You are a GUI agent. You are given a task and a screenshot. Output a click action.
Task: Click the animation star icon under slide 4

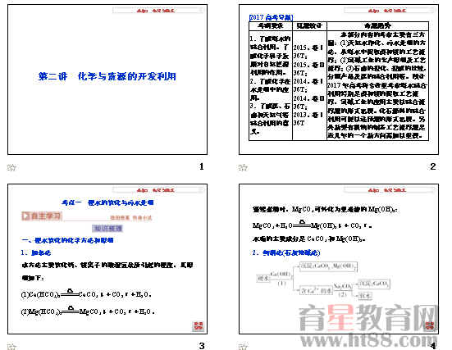[243, 346]
